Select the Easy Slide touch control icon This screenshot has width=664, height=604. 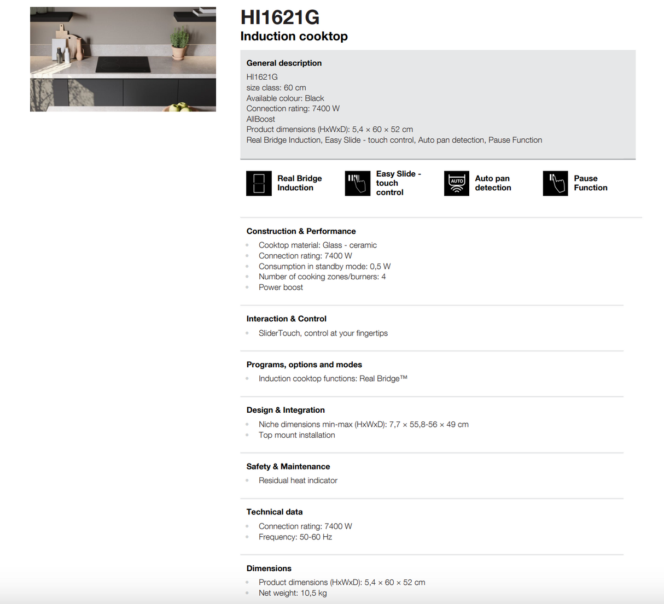tap(357, 183)
